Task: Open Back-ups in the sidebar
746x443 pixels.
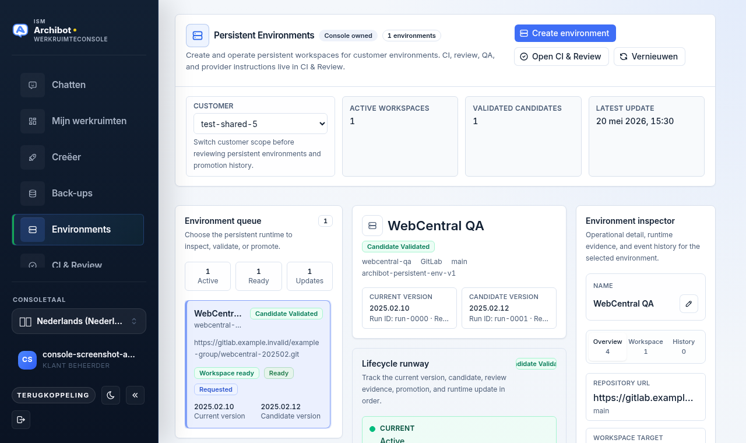Action: [78, 194]
